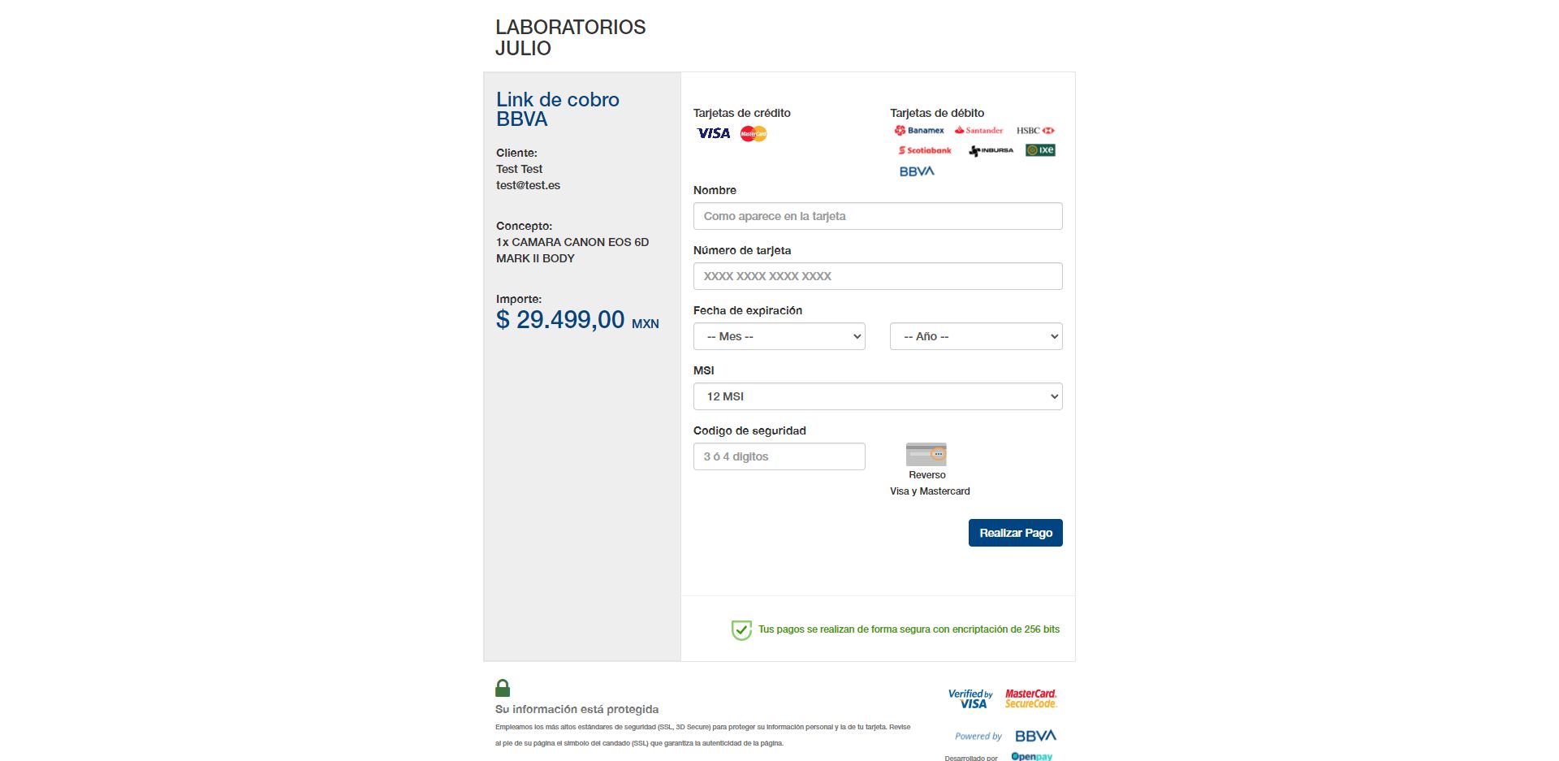Click the Verified by Visa badge
This screenshot has height=761, width=1559.
click(970, 698)
